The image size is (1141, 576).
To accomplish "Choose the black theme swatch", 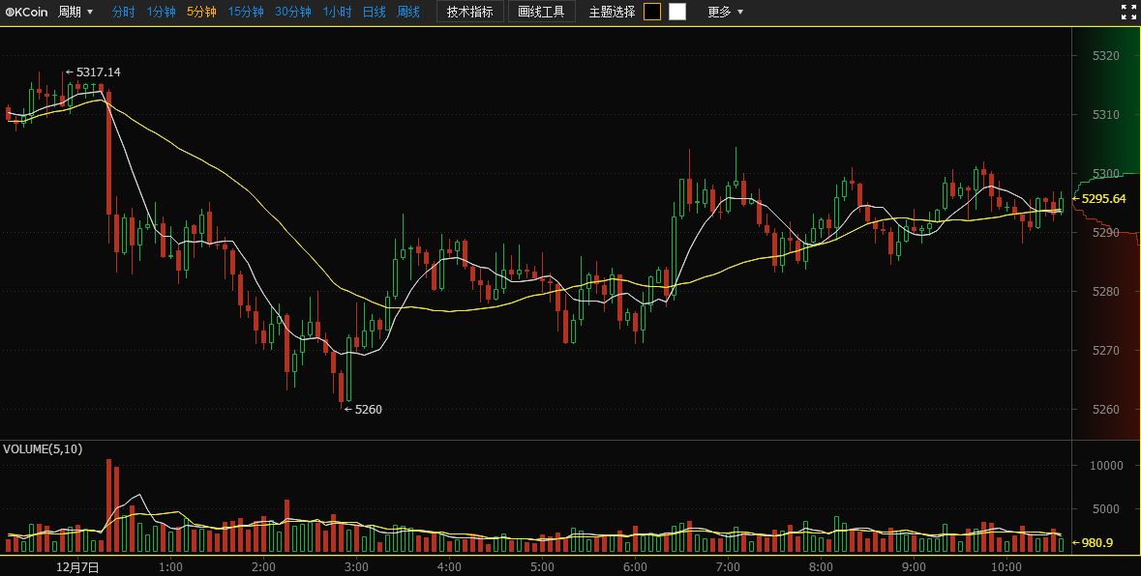I will coord(652,12).
